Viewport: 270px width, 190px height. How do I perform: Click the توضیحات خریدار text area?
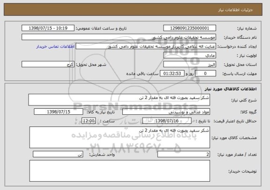[120, 171]
